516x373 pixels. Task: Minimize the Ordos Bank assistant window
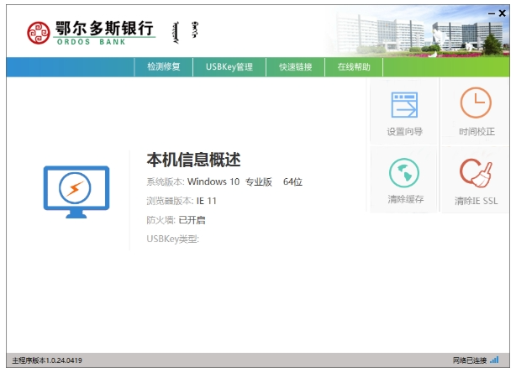point(492,13)
